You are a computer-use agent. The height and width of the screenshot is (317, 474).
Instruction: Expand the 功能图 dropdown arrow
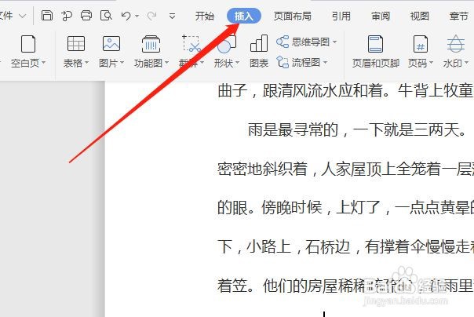click(x=166, y=63)
